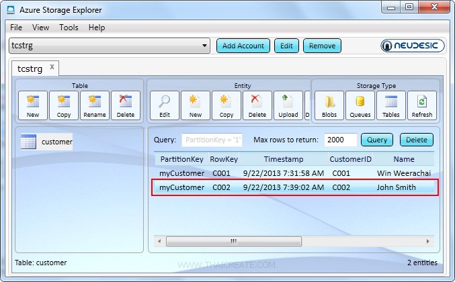455x282 pixels.
Task: Click the Max rows to return field
Action: (340, 140)
